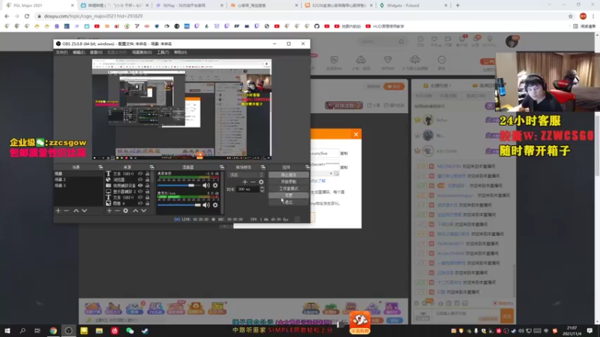Click Studio Mode button in OBS controls
The height and width of the screenshot is (337, 600).
click(x=289, y=189)
